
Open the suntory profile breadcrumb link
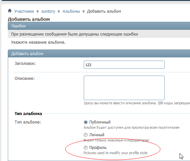point(48,11)
